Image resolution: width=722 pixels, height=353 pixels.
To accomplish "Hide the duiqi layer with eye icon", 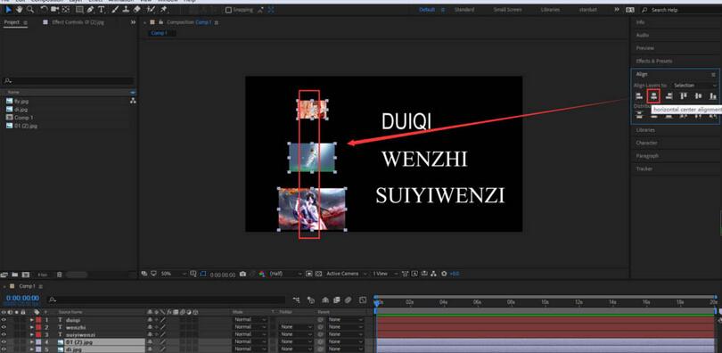I will 4,319.
